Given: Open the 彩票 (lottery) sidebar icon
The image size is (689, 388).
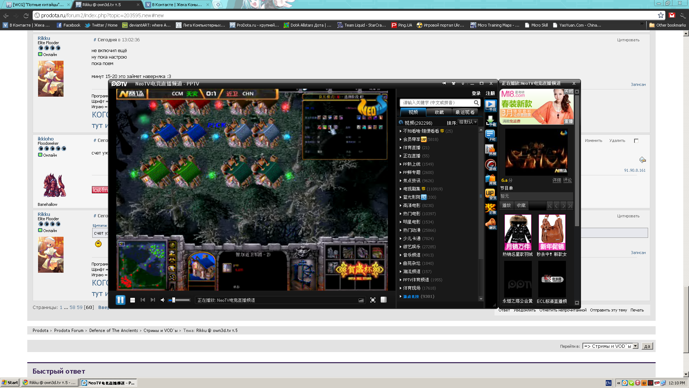Looking at the screenshot, I should (x=491, y=209).
